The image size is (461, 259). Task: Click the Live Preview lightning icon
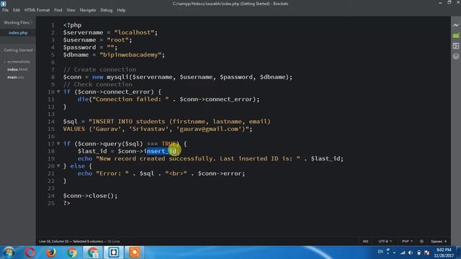[x=456, y=26]
